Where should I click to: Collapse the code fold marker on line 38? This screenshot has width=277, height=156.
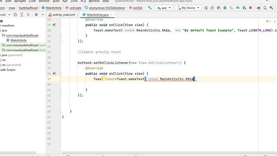point(61,74)
